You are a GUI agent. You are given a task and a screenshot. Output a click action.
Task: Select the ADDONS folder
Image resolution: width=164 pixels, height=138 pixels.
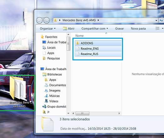98,43
